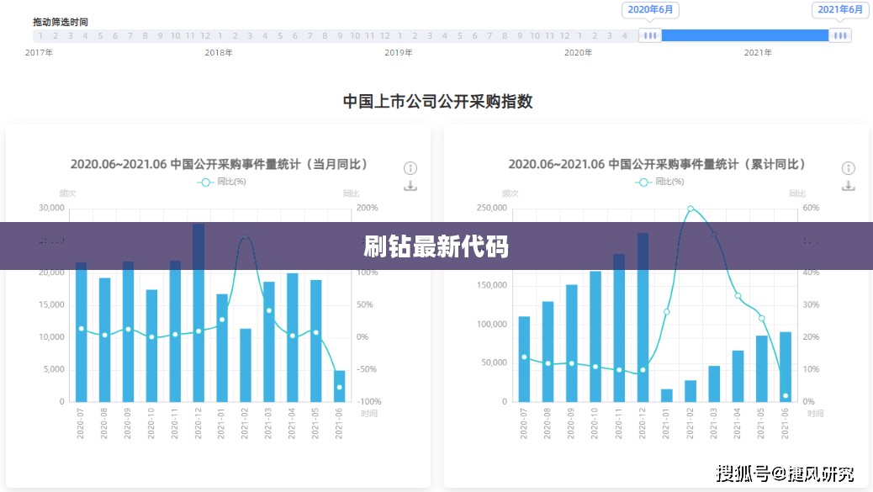Click the 2021-05 bar in 累计同比 chart
Image resolution: width=873 pixels, height=492 pixels.
[x=762, y=368]
